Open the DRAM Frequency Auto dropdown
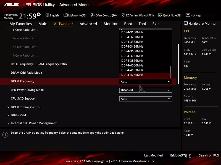This screenshot has width=221, height=165. point(146,81)
